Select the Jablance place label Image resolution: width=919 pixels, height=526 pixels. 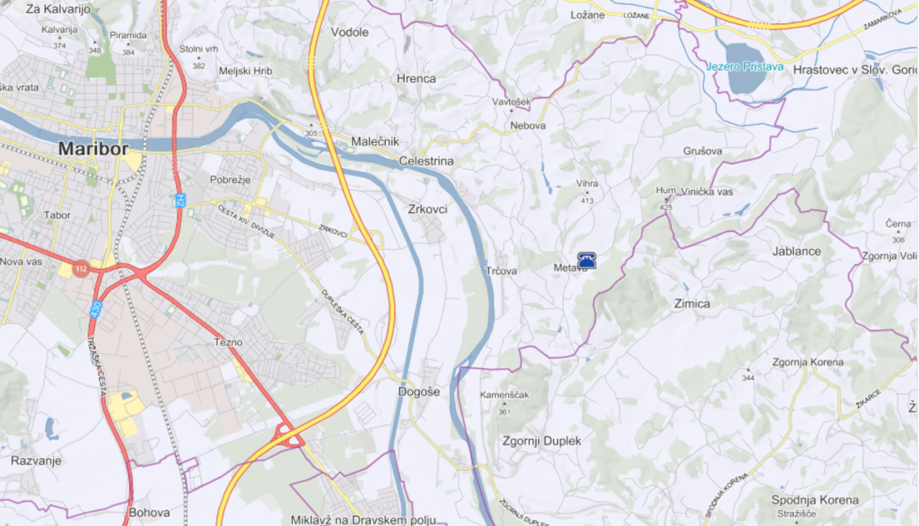coord(797,251)
